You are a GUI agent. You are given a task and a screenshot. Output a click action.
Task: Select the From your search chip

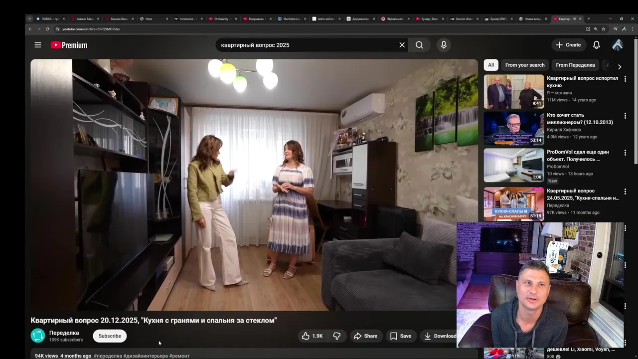pyautogui.click(x=525, y=65)
